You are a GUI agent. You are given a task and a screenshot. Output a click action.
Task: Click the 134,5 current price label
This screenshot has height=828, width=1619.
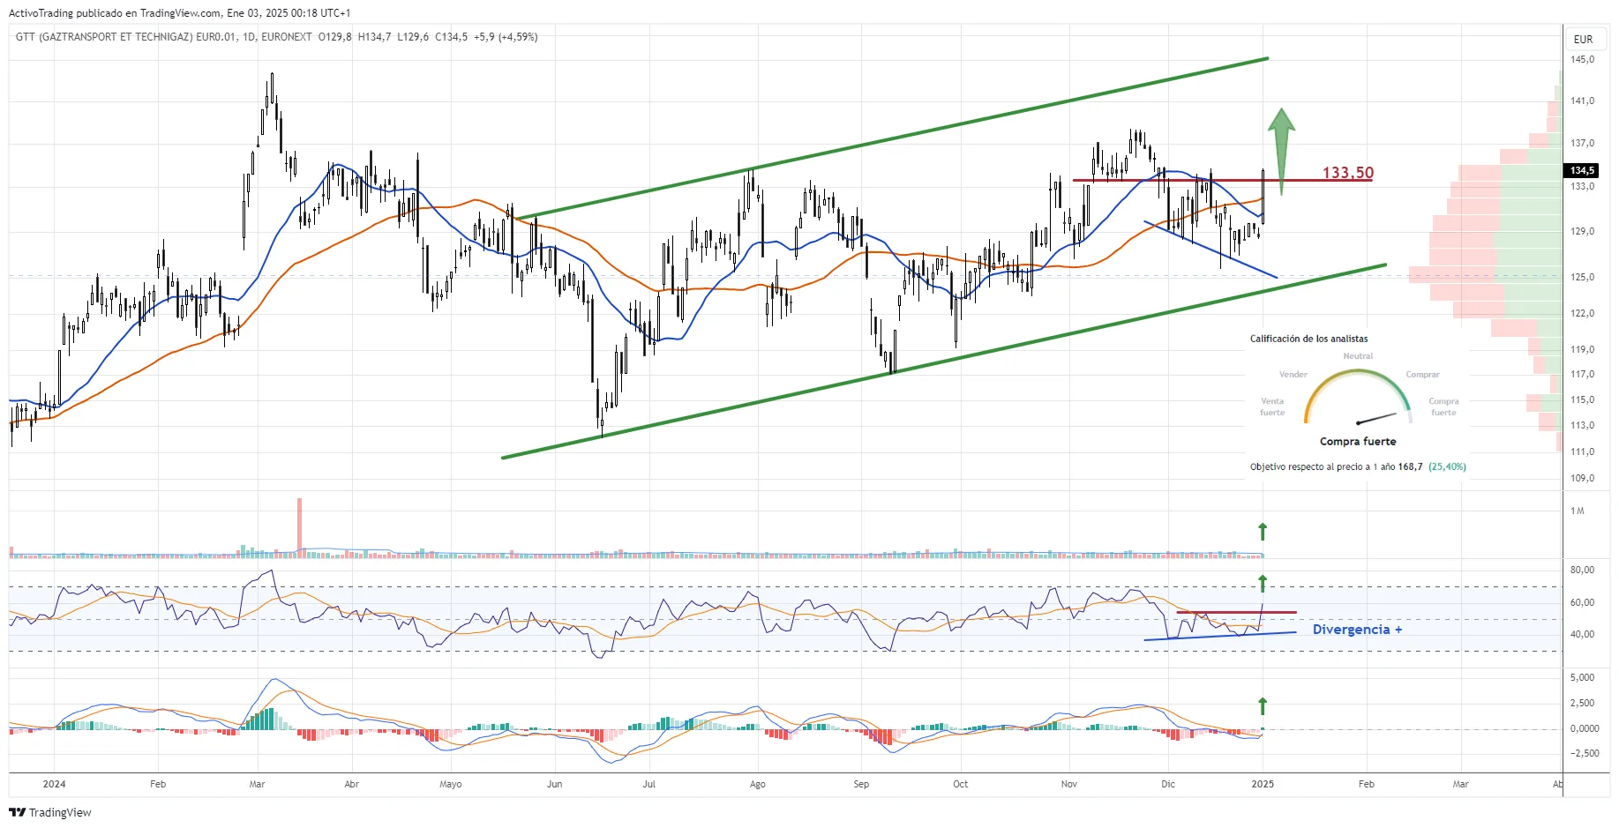point(1582,170)
